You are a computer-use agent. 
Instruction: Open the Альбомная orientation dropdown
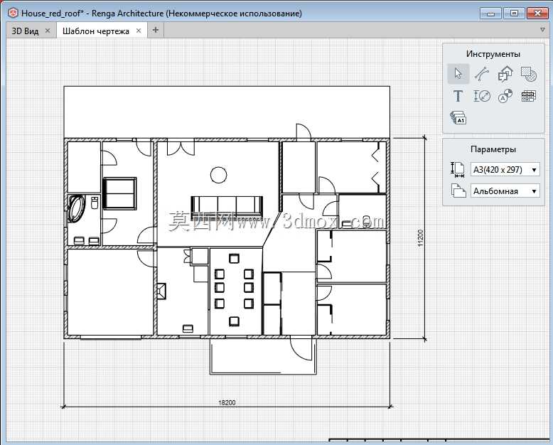pos(505,191)
